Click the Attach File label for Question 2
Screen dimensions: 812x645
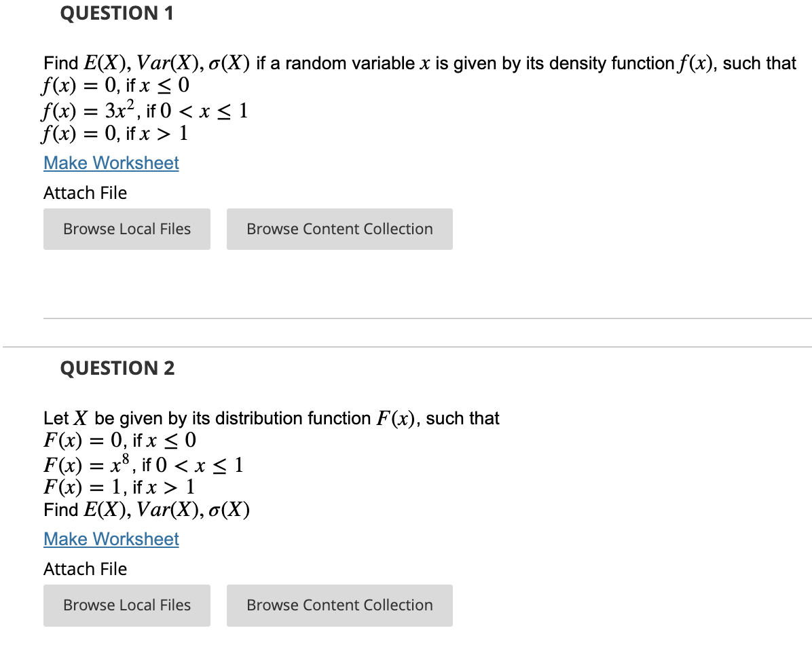coord(85,569)
